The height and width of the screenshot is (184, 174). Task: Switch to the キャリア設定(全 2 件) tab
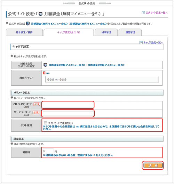click(x=69, y=32)
